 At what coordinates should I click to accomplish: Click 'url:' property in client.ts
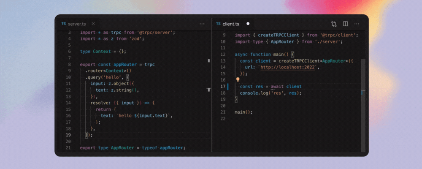250,67
